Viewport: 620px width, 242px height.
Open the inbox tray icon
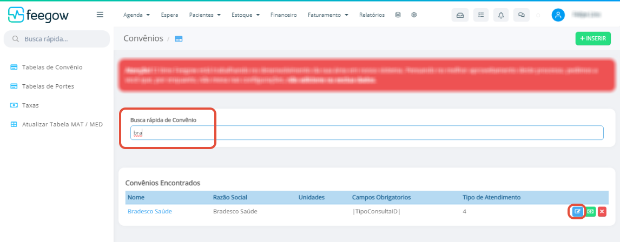460,15
